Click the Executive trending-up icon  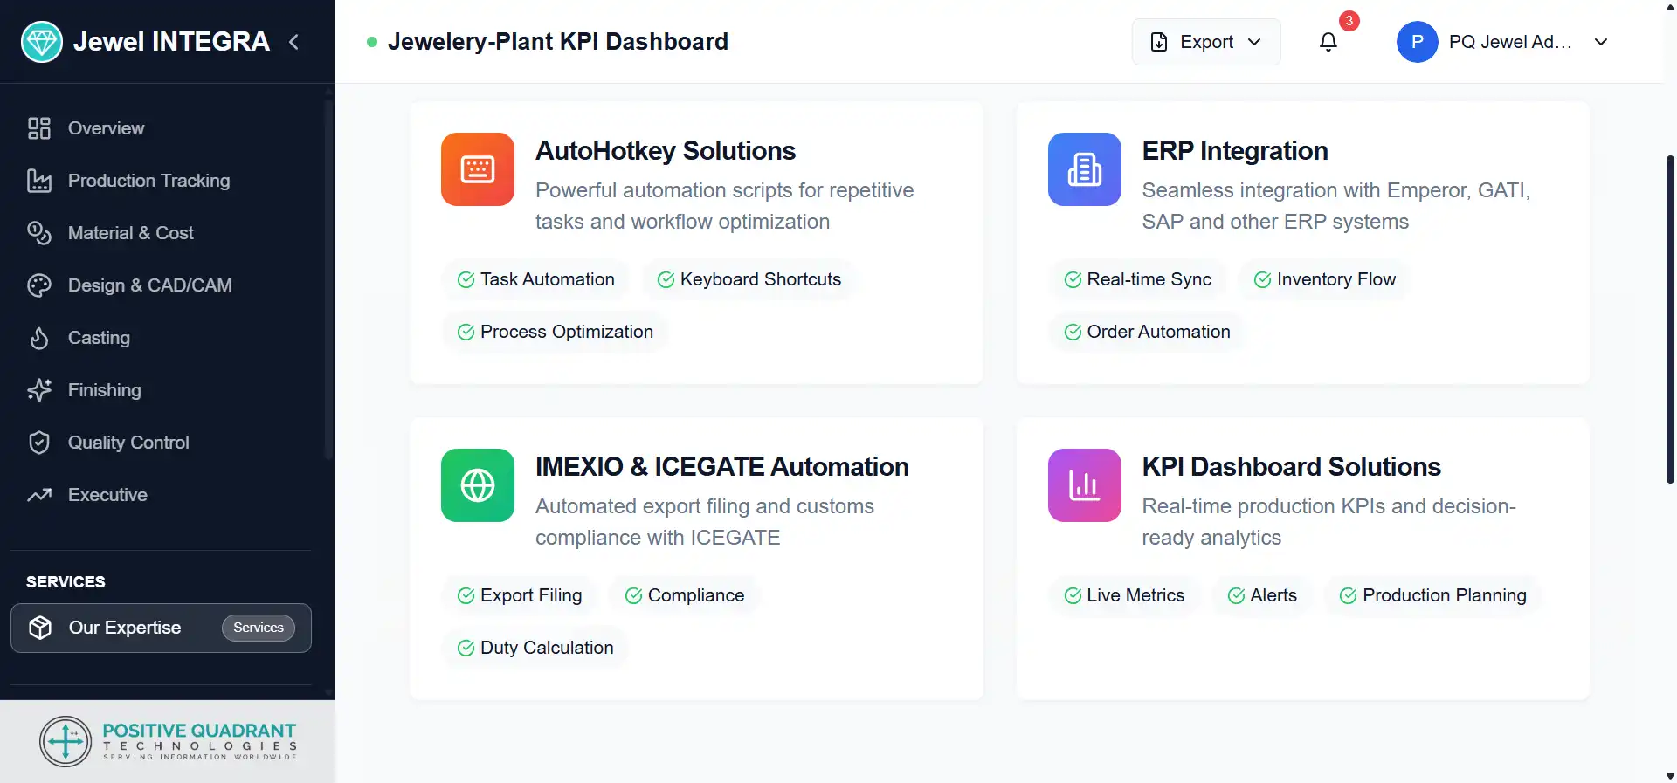point(39,495)
